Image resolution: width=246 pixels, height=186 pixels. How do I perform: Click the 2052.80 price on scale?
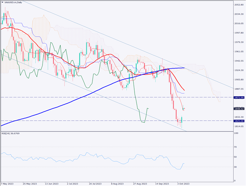239,5
